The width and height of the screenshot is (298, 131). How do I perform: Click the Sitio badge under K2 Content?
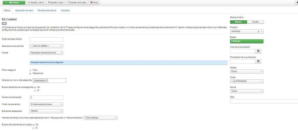click(4, 24)
